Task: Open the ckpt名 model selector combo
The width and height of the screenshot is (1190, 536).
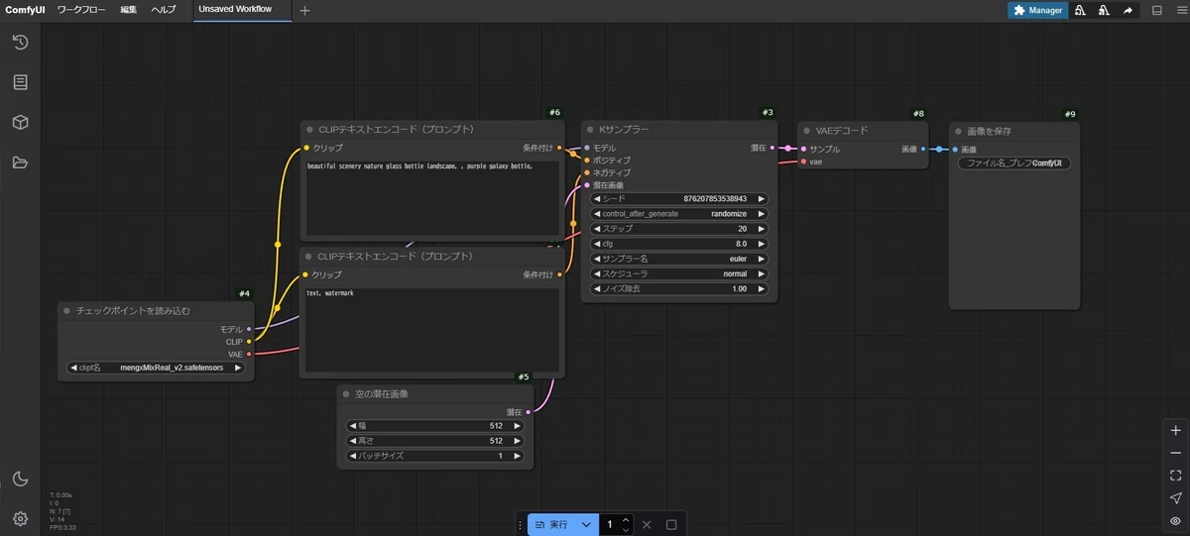Action: click(155, 368)
